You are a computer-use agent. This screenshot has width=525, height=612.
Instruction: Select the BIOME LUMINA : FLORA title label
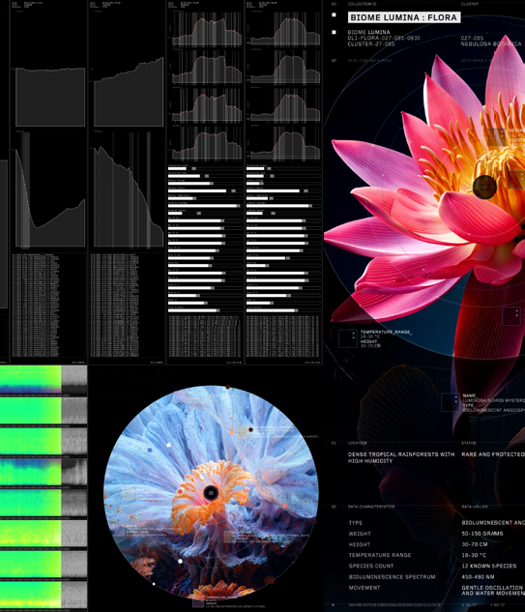tap(403, 17)
